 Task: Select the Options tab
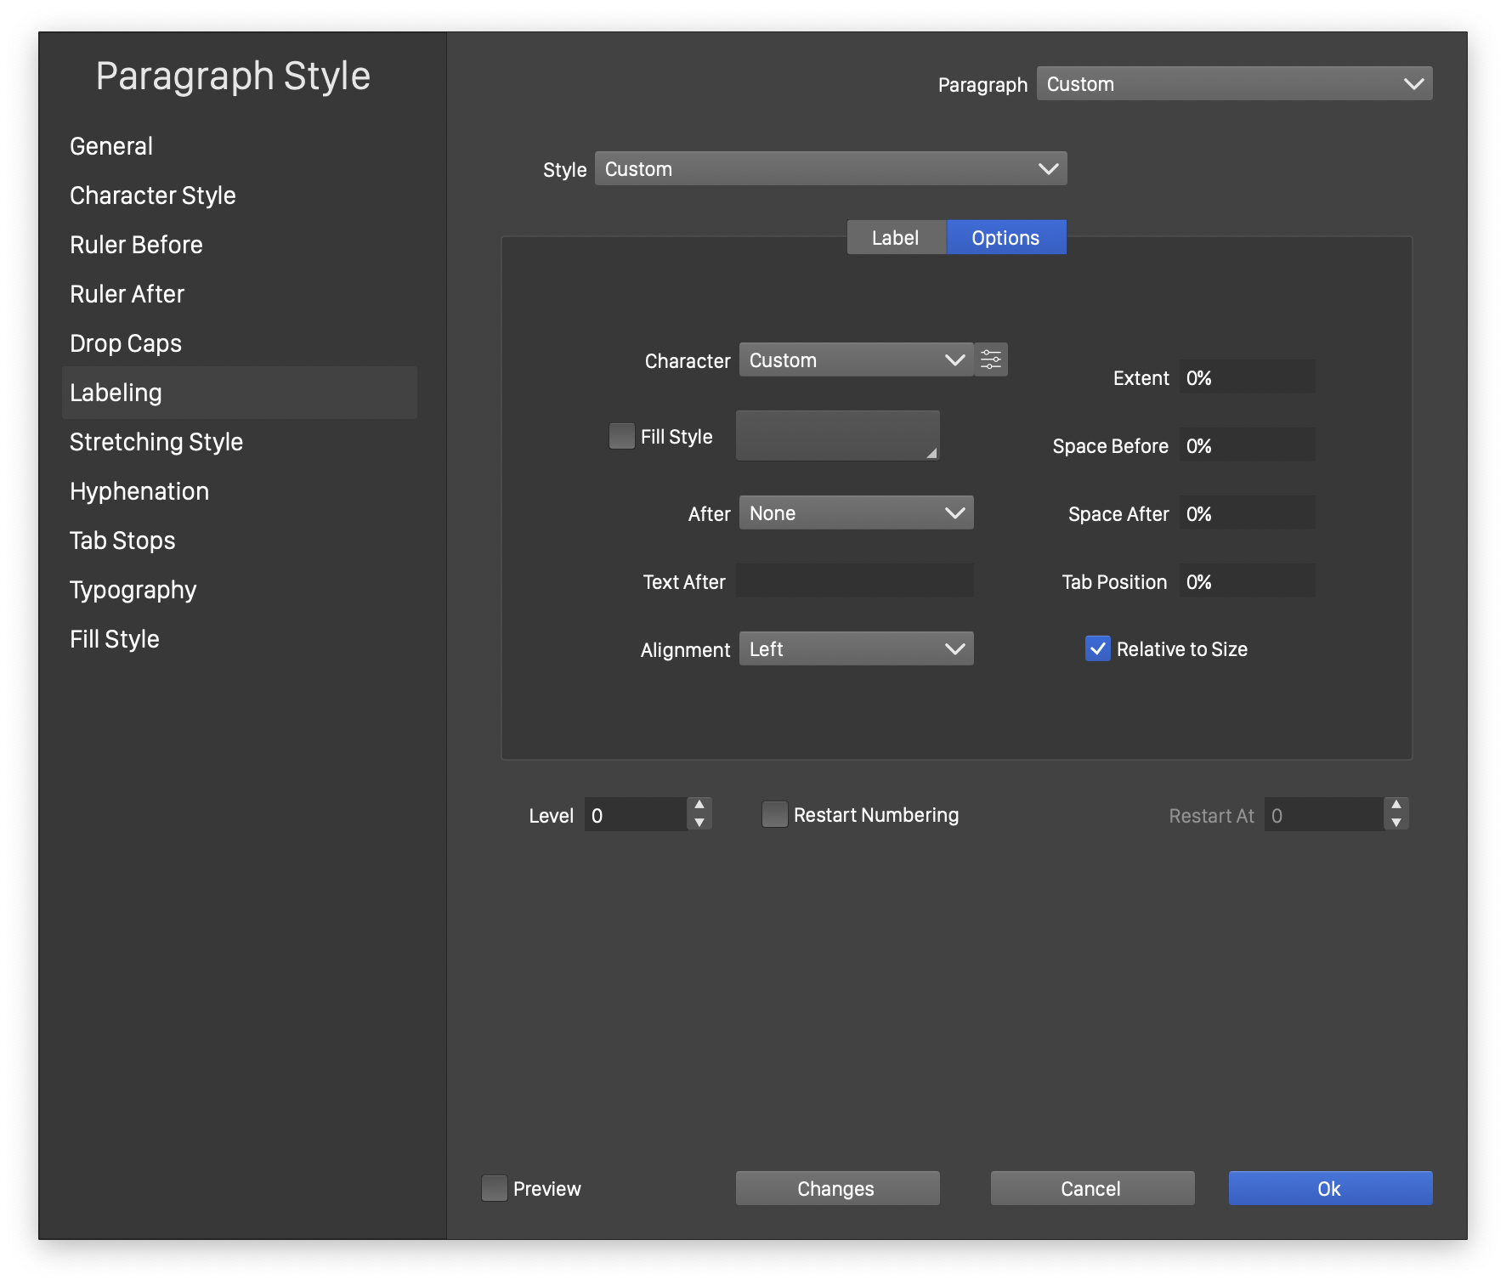tap(1005, 237)
